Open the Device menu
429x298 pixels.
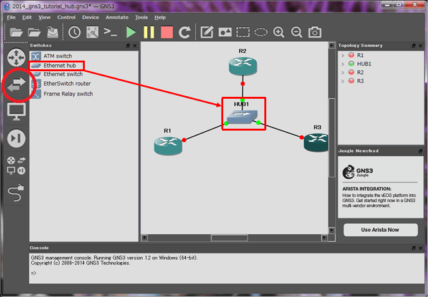(90, 17)
